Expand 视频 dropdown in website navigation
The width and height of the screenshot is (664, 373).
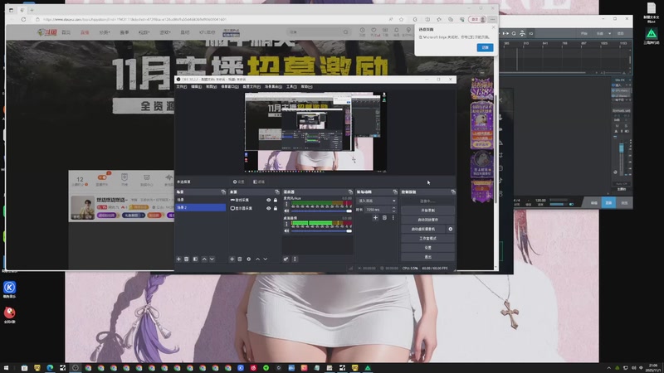coord(144,32)
